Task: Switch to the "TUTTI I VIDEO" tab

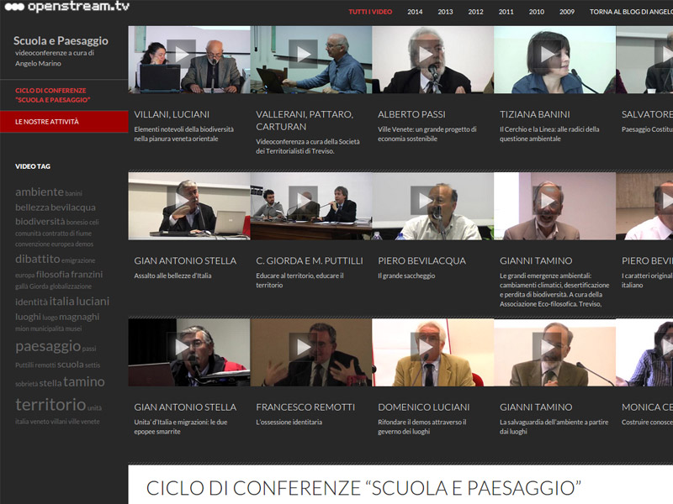Action: tap(372, 13)
